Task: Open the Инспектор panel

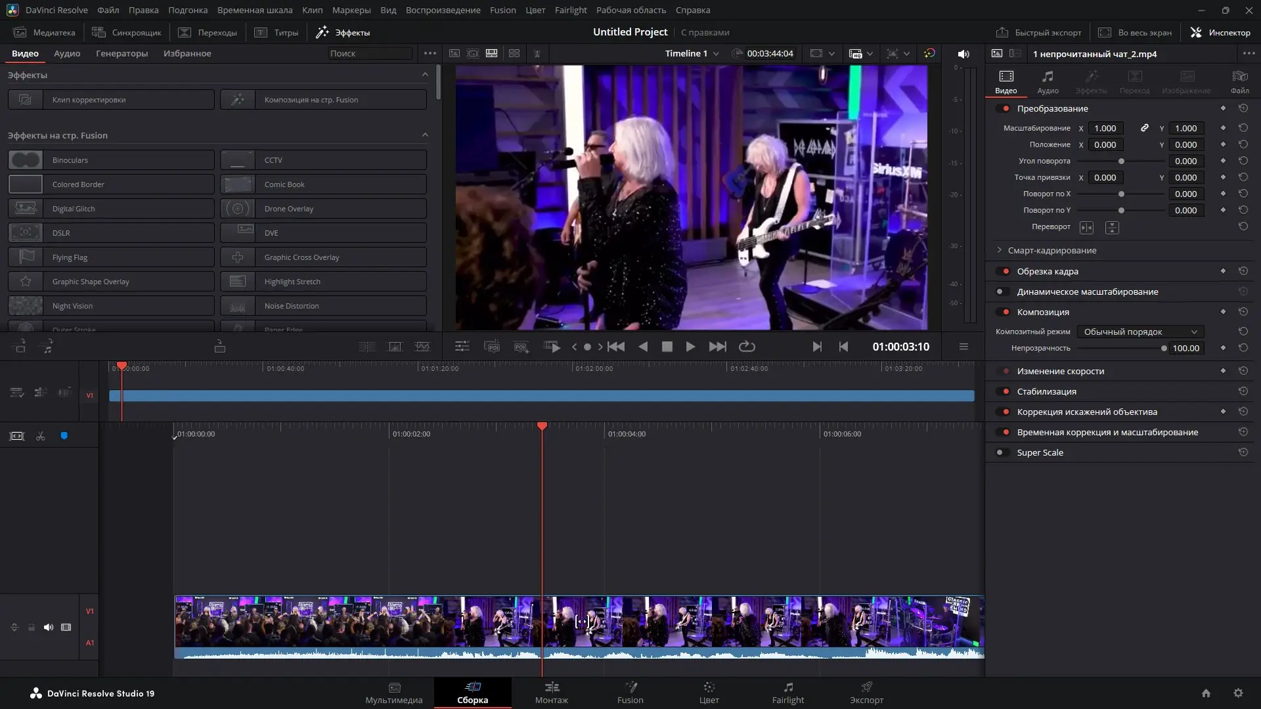Action: pyautogui.click(x=1220, y=32)
